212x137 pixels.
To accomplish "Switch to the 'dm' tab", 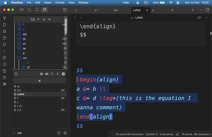I will (116, 10).
